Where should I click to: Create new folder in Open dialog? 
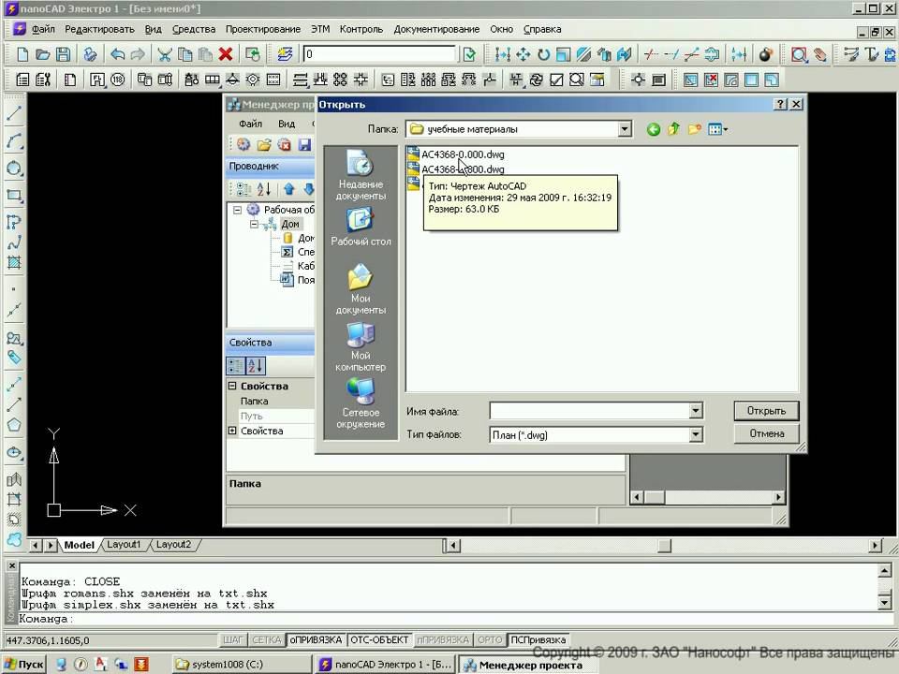click(x=694, y=129)
